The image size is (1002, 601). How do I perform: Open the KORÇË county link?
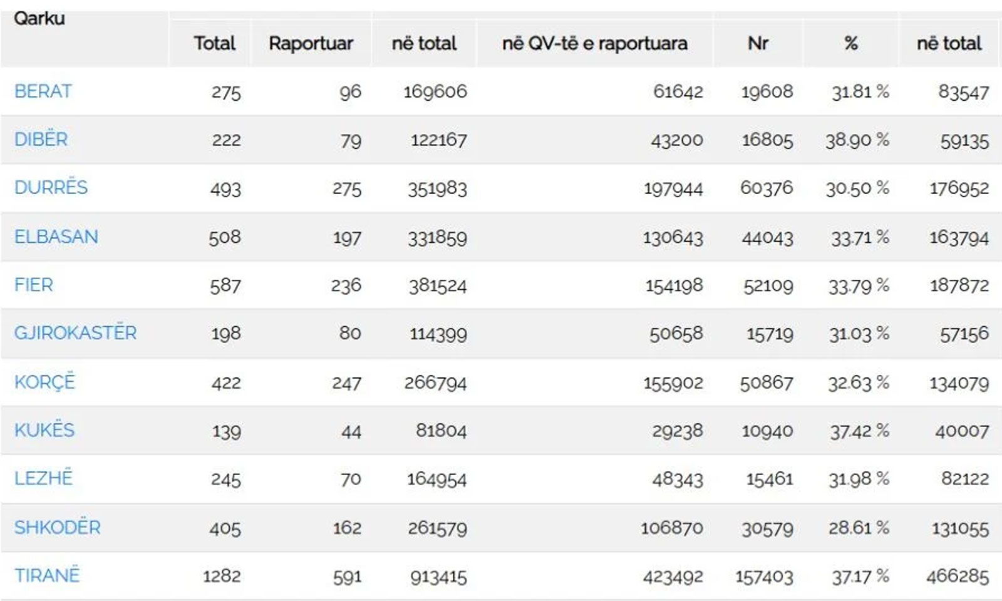click(44, 381)
